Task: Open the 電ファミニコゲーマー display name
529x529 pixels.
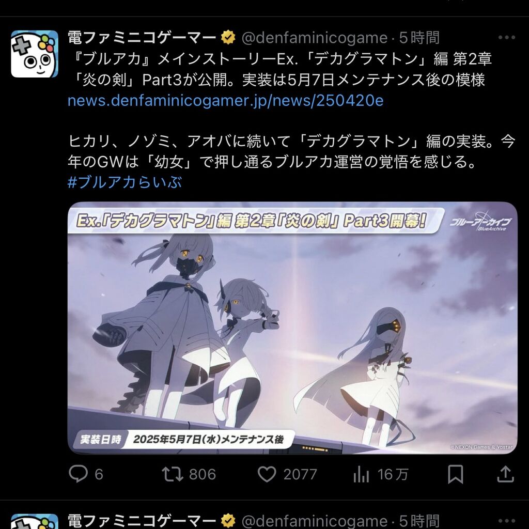Action: [142, 37]
